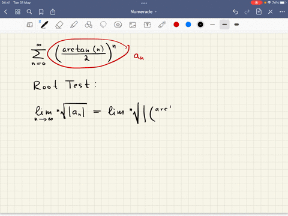Toggle read-only/page view icon
Viewport: 288px width, 216px height.
[x=29, y=25]
